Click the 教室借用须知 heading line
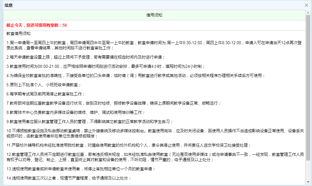 pyautogui.click(x=18, y=33)
